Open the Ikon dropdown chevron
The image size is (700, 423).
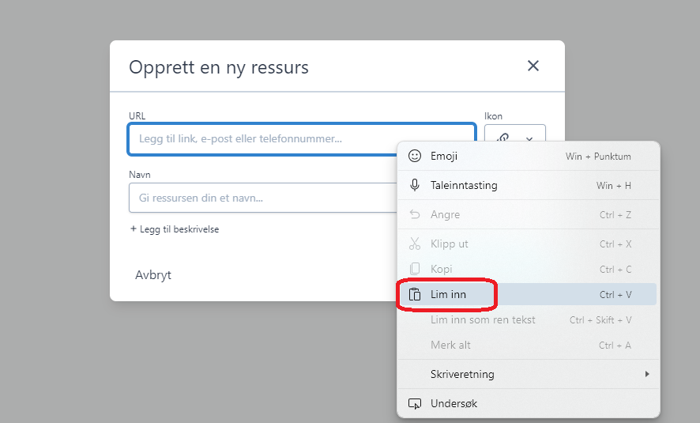coord(529,138)
